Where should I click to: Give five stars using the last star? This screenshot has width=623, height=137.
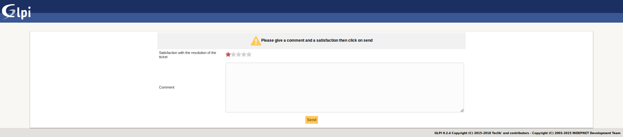click(249, 54)
